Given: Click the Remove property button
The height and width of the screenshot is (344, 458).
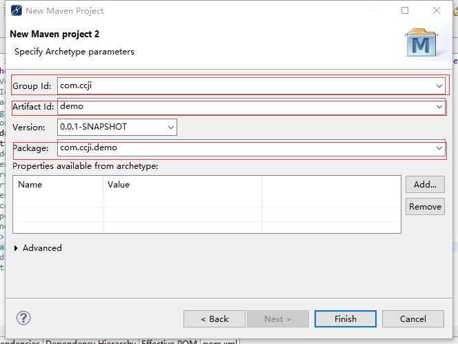Looking at the screenshot, I should click(x=425, y=206).
